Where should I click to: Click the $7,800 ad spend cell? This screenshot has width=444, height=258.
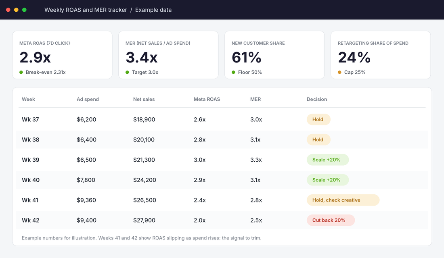[86, 180]
